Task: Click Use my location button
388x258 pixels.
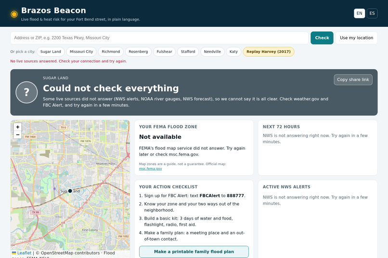Action: click(356, 38)
